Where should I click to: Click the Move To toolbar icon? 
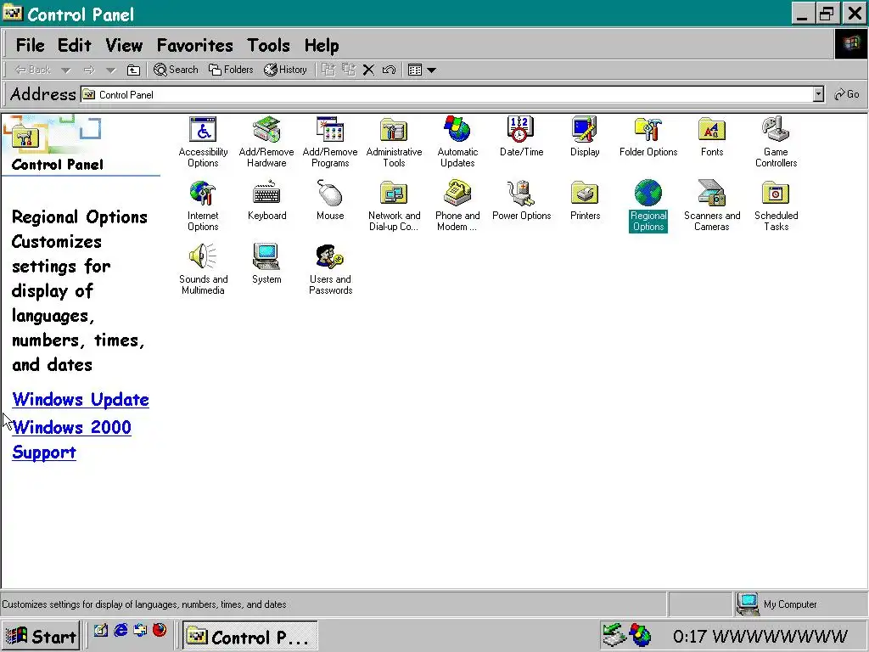click(x=328, y=70)
